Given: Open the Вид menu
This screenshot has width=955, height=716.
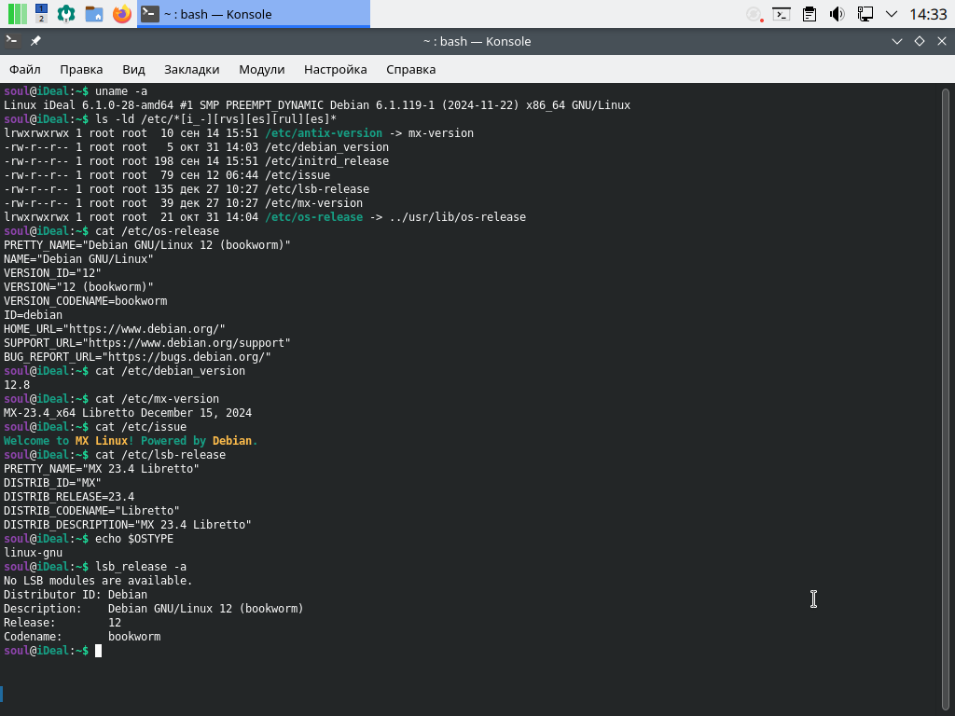Looking at the screenshot, I should click(x=133, y=69).
